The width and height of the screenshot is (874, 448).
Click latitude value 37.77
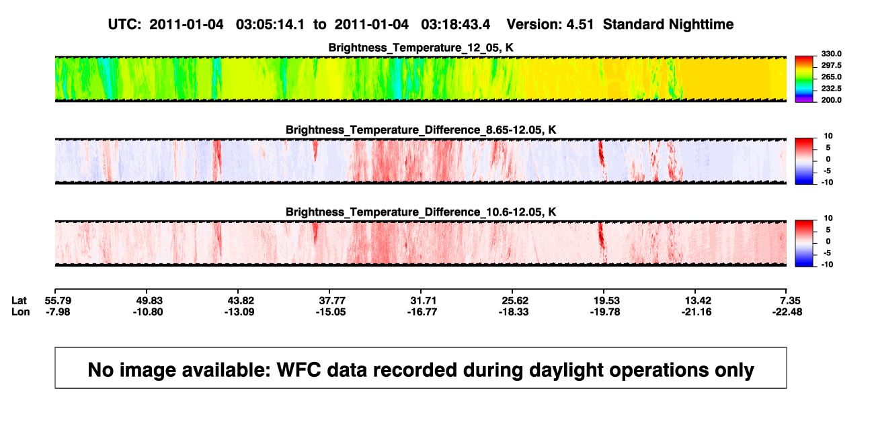tap(332, 300)
